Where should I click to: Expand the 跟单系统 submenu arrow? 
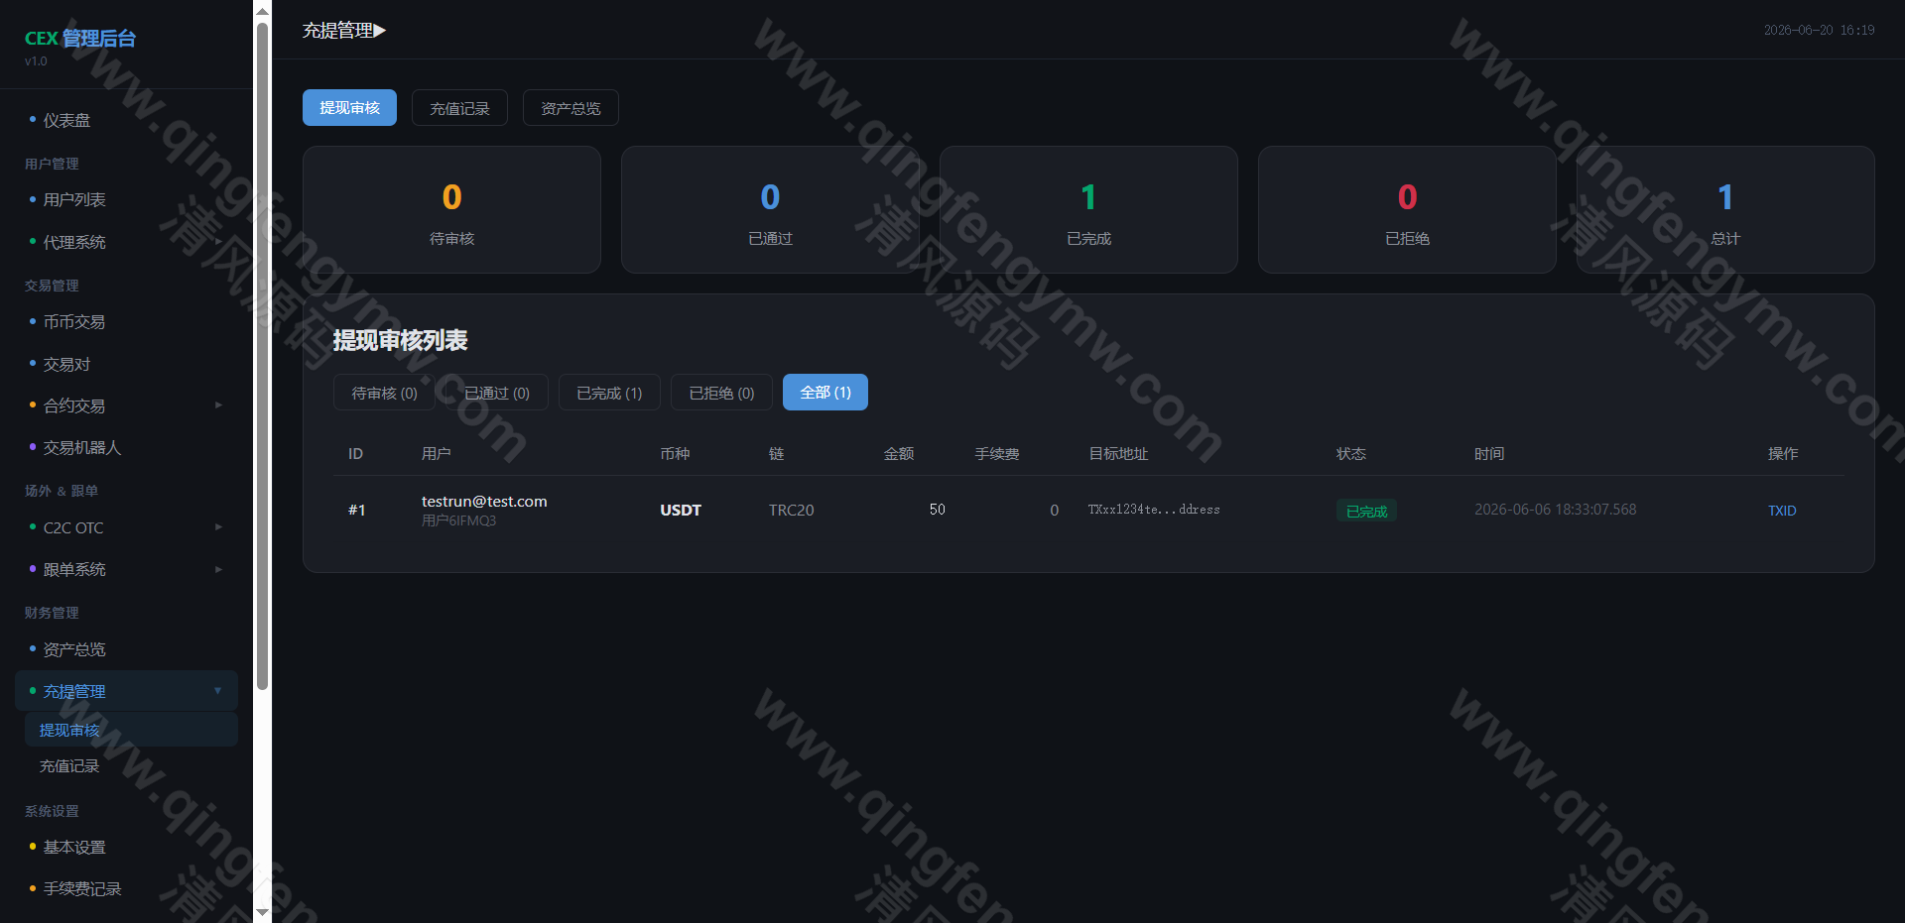point(218,569)
